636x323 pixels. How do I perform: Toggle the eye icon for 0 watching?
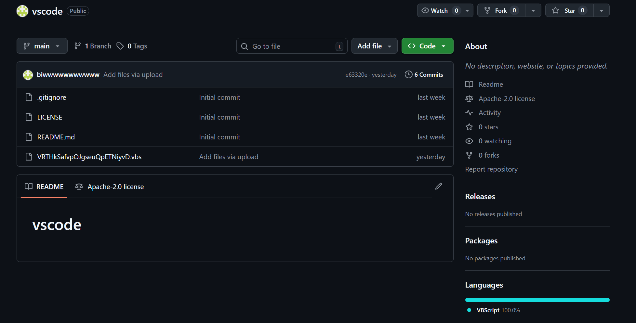[x=469, y=141]
